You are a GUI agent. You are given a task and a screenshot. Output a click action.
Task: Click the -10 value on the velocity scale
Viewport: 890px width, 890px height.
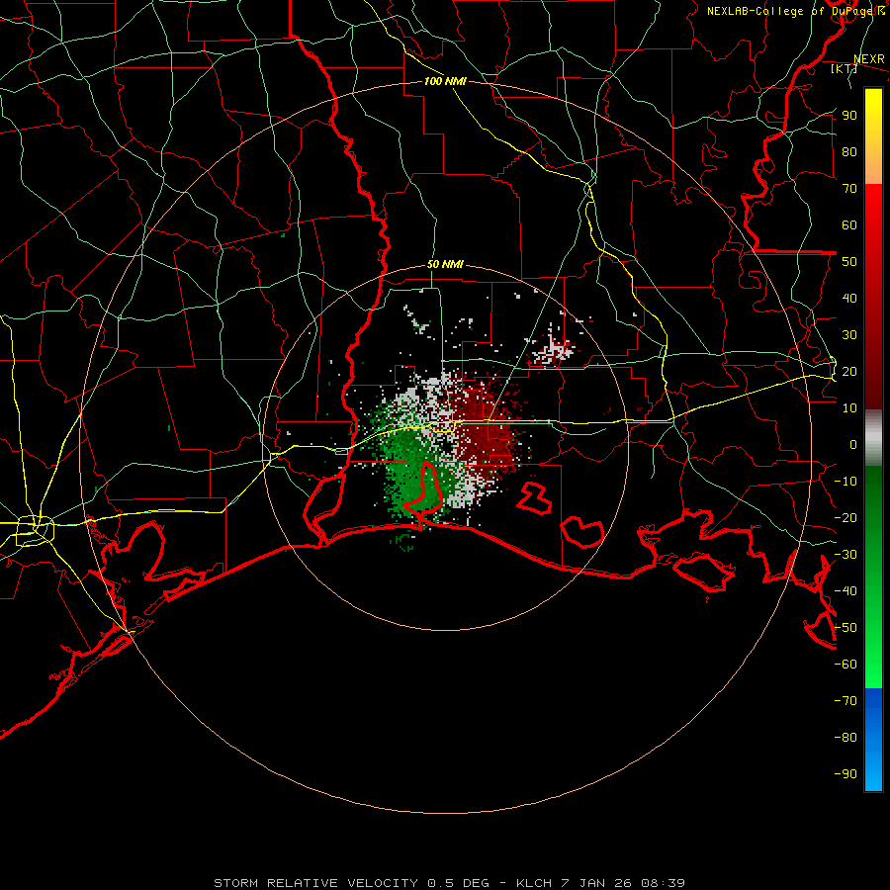point(845,482)
